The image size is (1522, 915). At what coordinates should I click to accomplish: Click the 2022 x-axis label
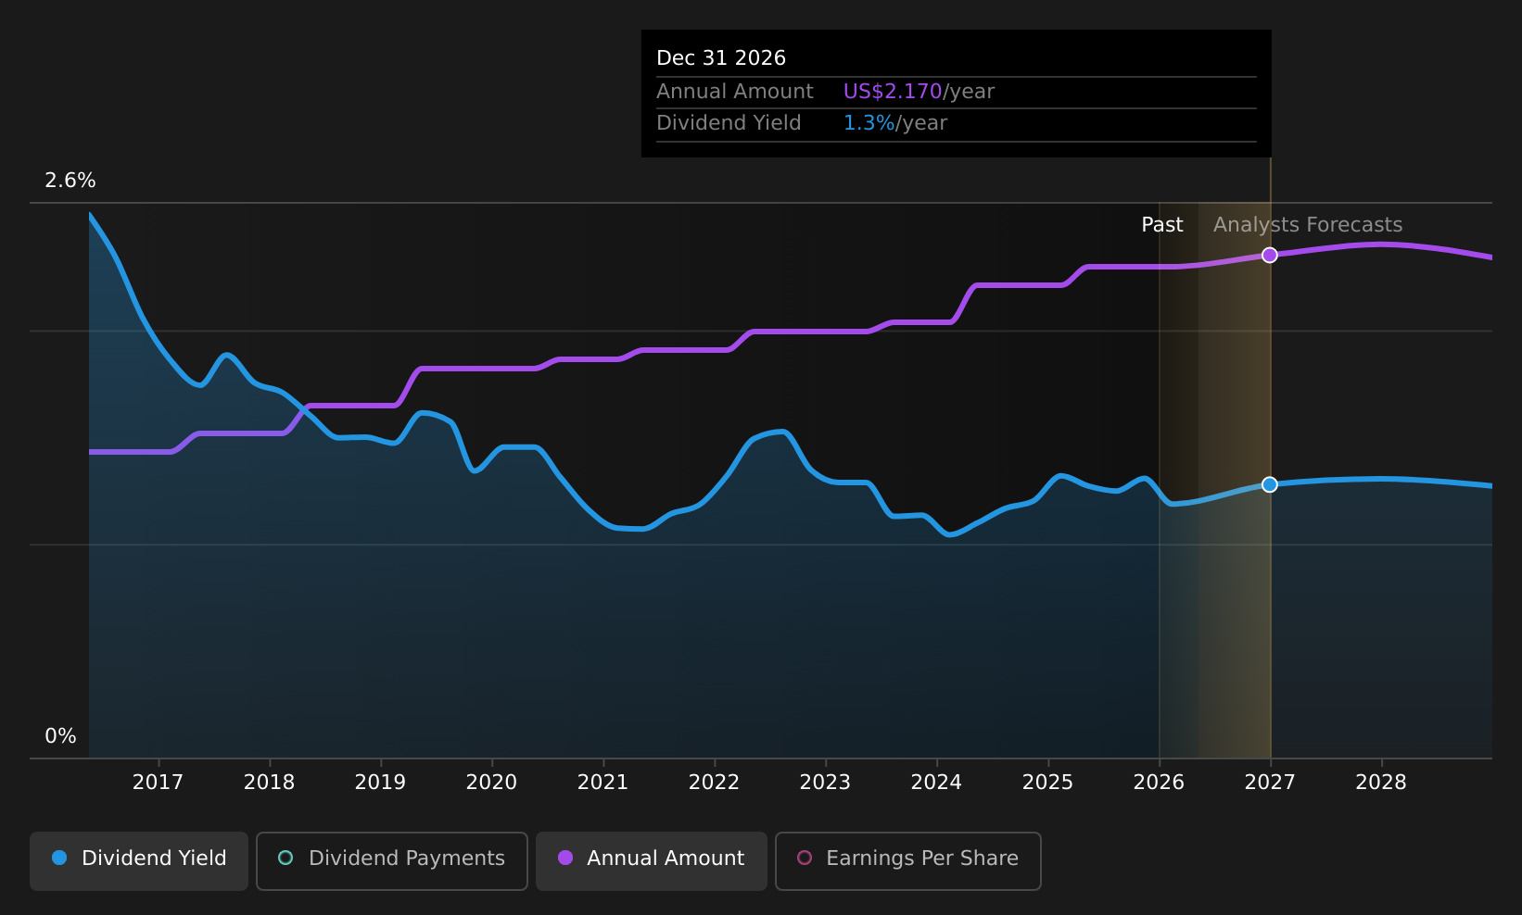tap(714, 783)
